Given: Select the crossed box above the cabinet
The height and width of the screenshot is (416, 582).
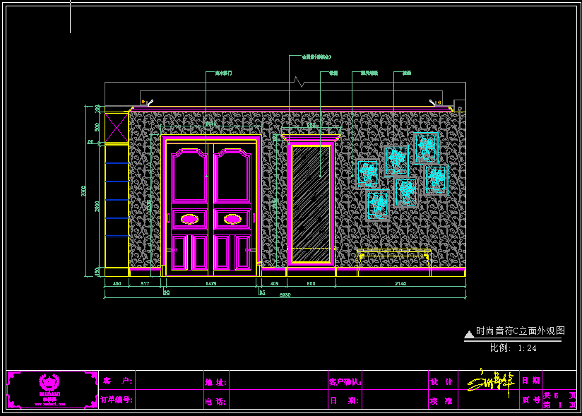Looking at the screenshot, I should pyautogui.click(x=117, y=128).
